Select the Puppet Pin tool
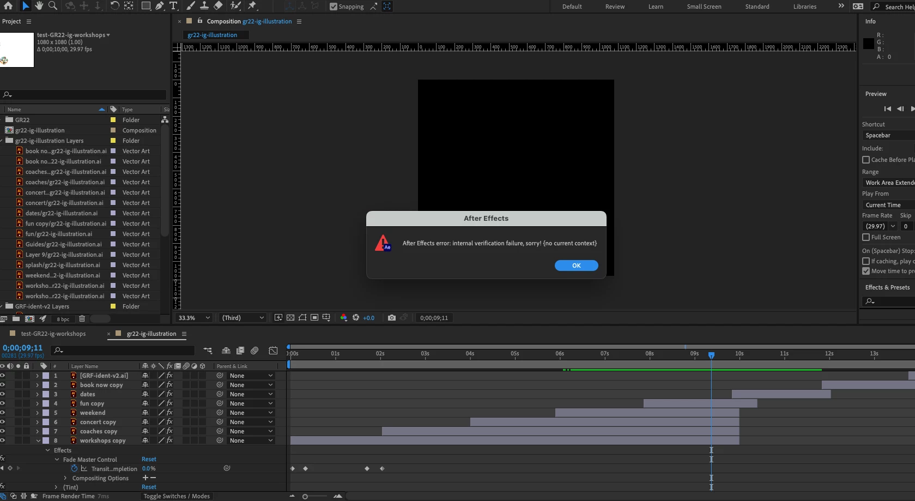This screenshot has height=501, width=915. pos(252,6)
